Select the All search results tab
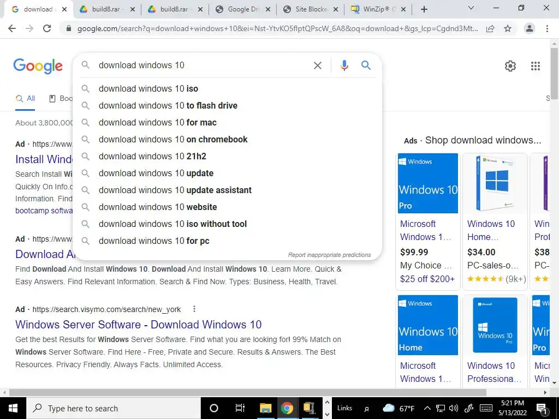 tap(25, 99)
